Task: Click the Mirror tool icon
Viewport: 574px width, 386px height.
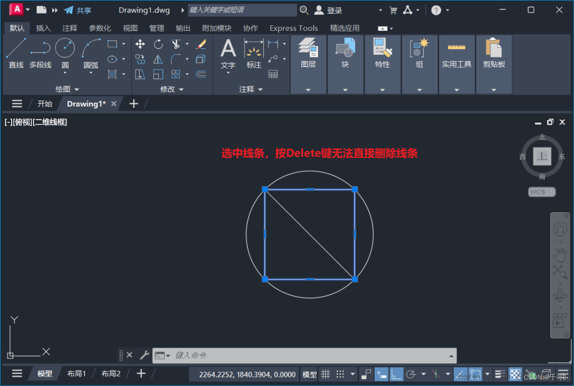Action: 158,60
